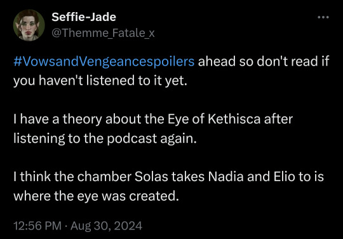
Task: Click the word 'podcast' in the tweet
Action: click(x=132, y=139)
